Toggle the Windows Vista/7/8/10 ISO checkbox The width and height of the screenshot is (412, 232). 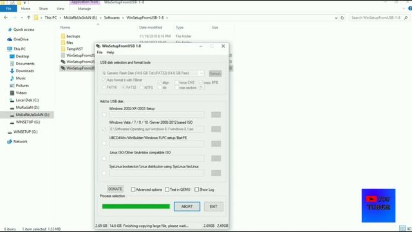coord(104,129)
